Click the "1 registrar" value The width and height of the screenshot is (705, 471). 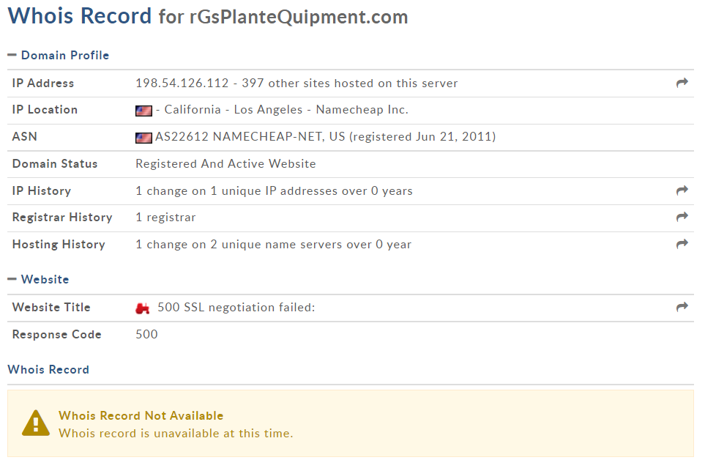165,218
